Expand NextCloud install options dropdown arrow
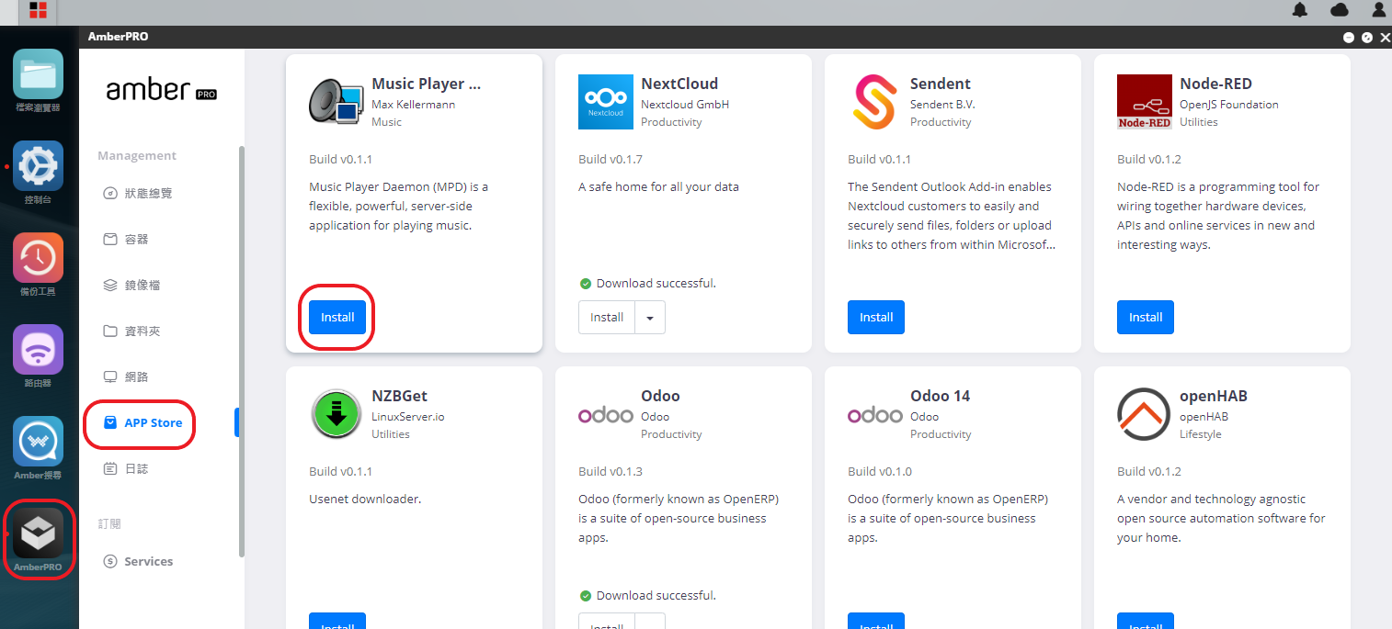Viewport: 1392px width, 629px height. point(650,317)
